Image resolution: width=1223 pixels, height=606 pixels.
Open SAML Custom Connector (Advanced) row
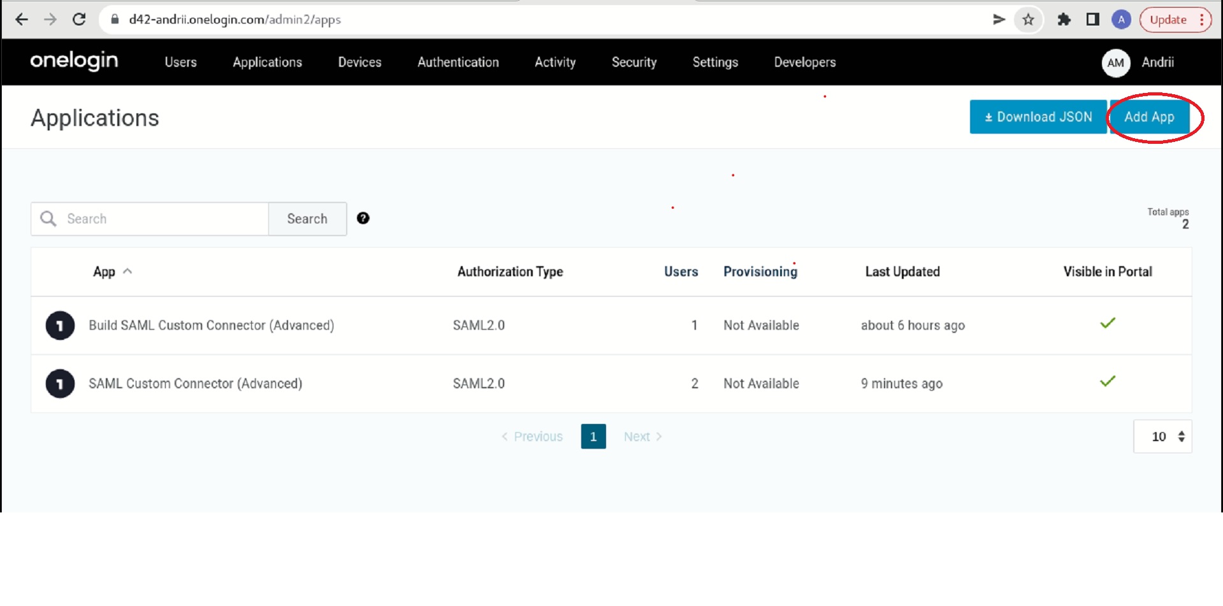[195, 384]
